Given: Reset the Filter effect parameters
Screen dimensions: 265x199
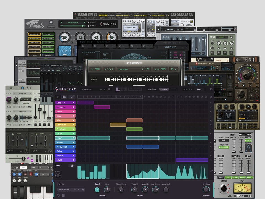Looking at the screenshot, I should tap(59, 195).
